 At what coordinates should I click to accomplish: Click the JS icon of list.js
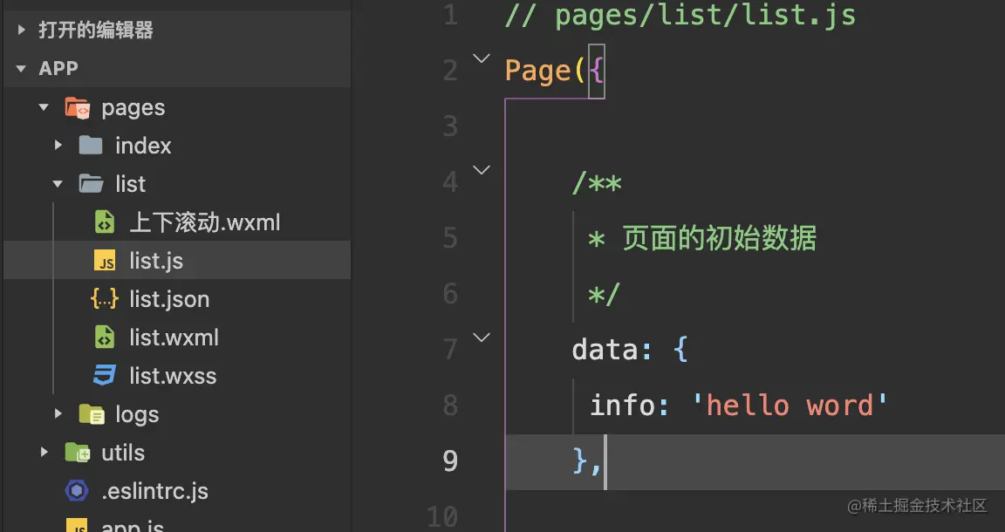[x=105, y=261]
